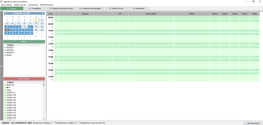Click the app icon in title bar
Viewport: 263px width, 125px height.
(2, 2)
